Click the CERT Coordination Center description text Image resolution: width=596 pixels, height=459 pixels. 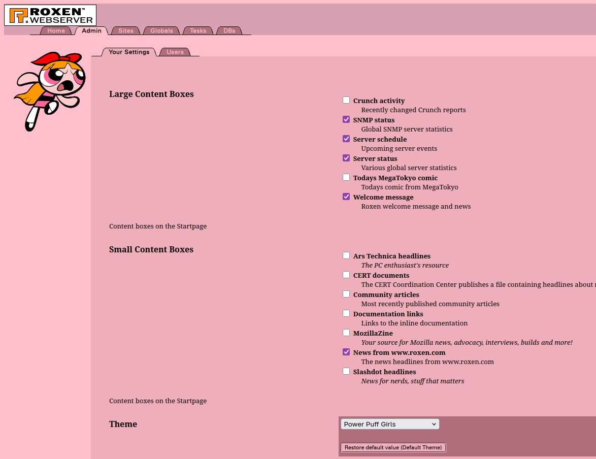coord(478,284)
